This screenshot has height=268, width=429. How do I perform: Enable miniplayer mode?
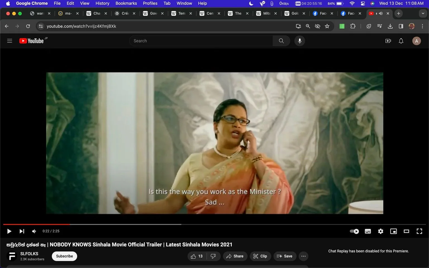394,231
